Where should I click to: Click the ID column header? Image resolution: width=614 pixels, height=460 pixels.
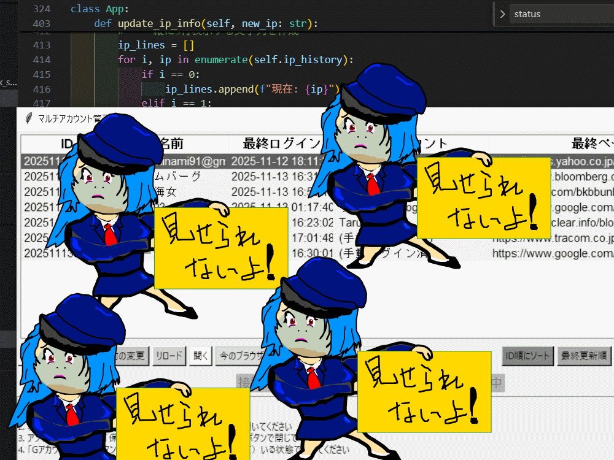[66, 144]
